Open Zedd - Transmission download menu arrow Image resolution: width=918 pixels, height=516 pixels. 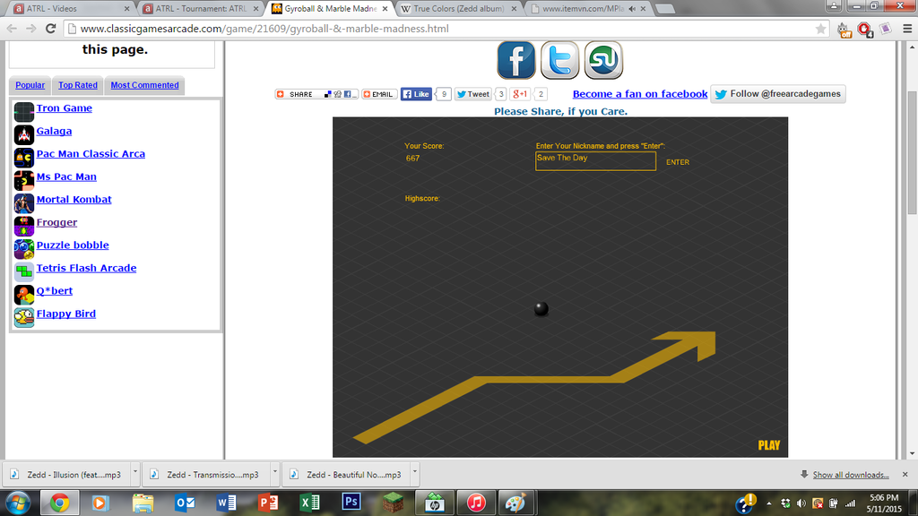point(273,474)
